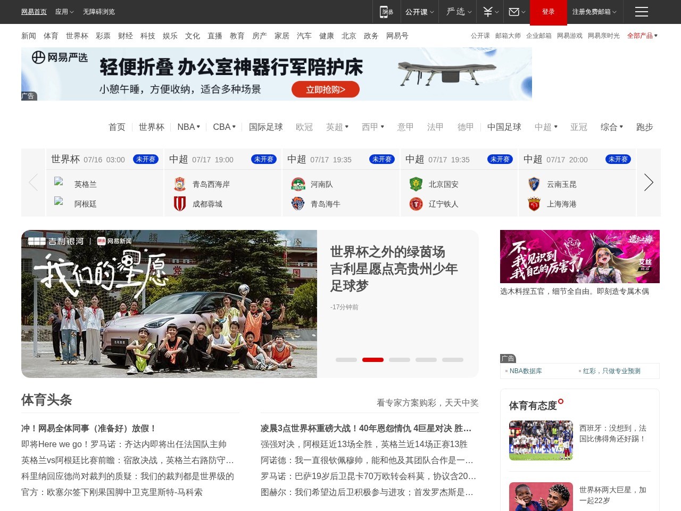The image size is (681, 511).
Task: Open the hamburger menu in top bar
Action: click(x=642, y=12)
